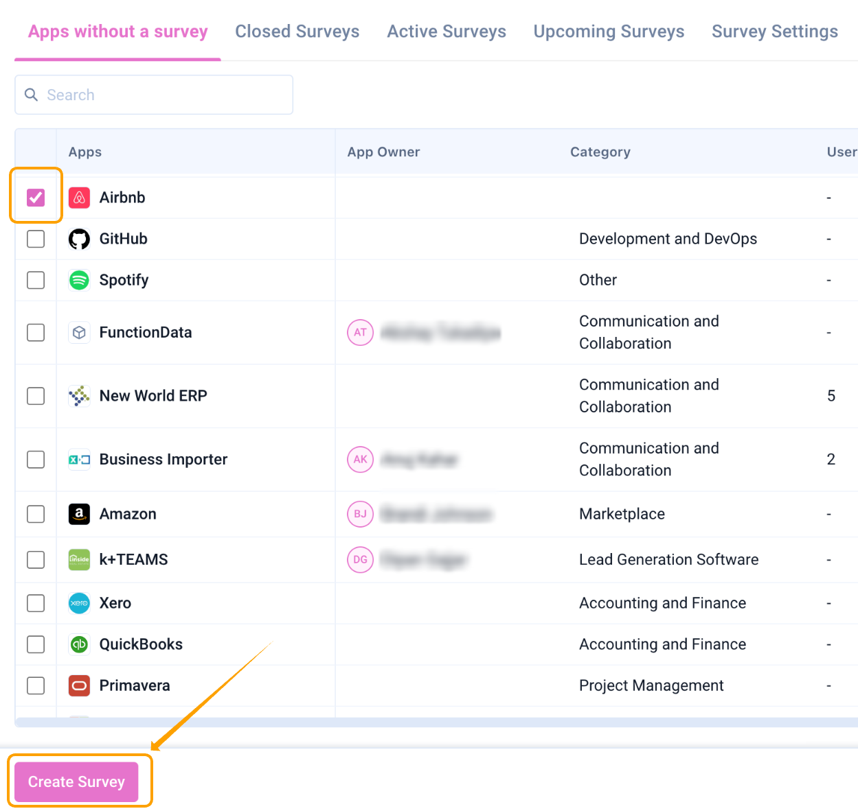Check the New World ERP checkbox
The image size is (858, 811).
click(x=36, y=396)
